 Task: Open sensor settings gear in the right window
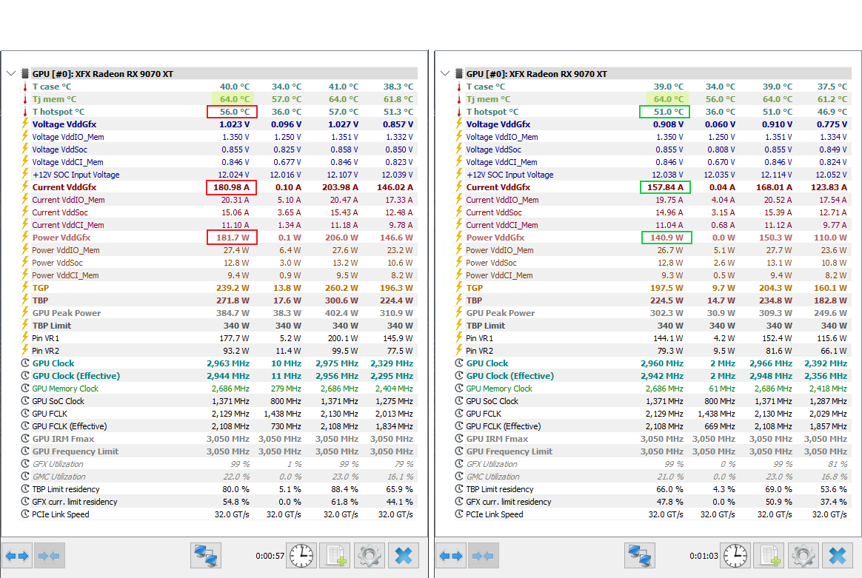803,556
